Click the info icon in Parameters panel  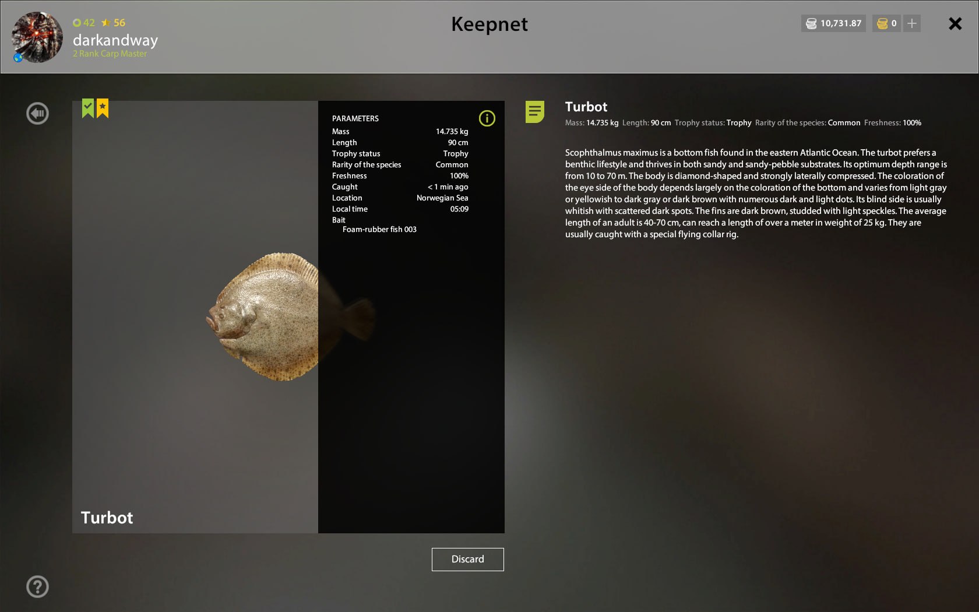(487, 118)
